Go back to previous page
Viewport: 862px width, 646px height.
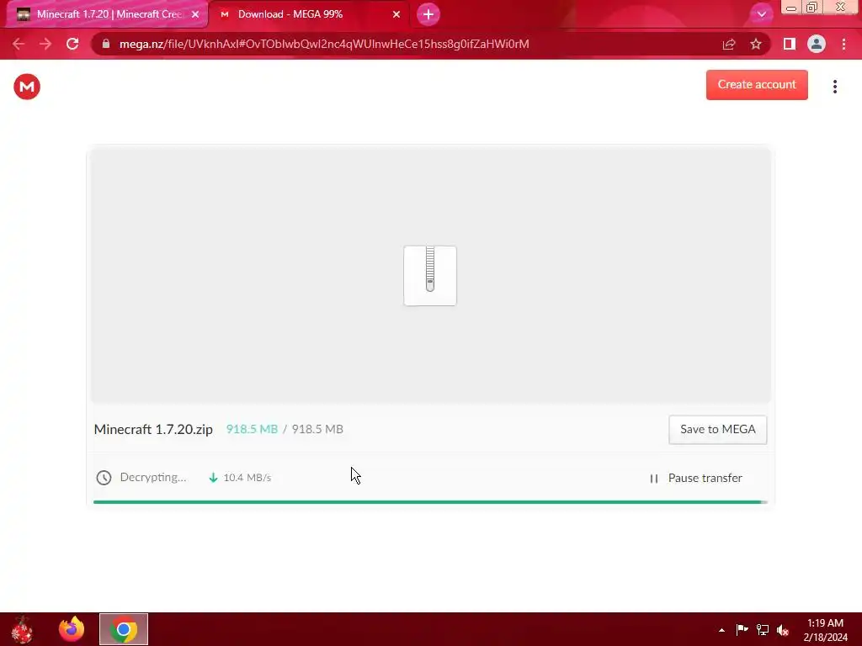[x=19, y=44]
